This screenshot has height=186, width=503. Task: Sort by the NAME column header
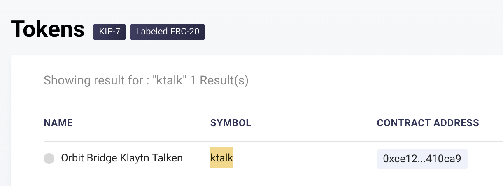[x=58, y=123]
